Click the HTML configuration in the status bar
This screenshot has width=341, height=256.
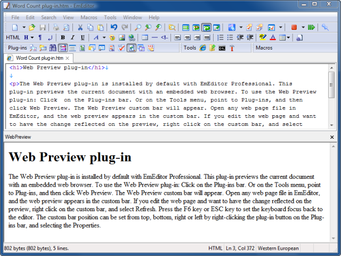tap(215, 249)
